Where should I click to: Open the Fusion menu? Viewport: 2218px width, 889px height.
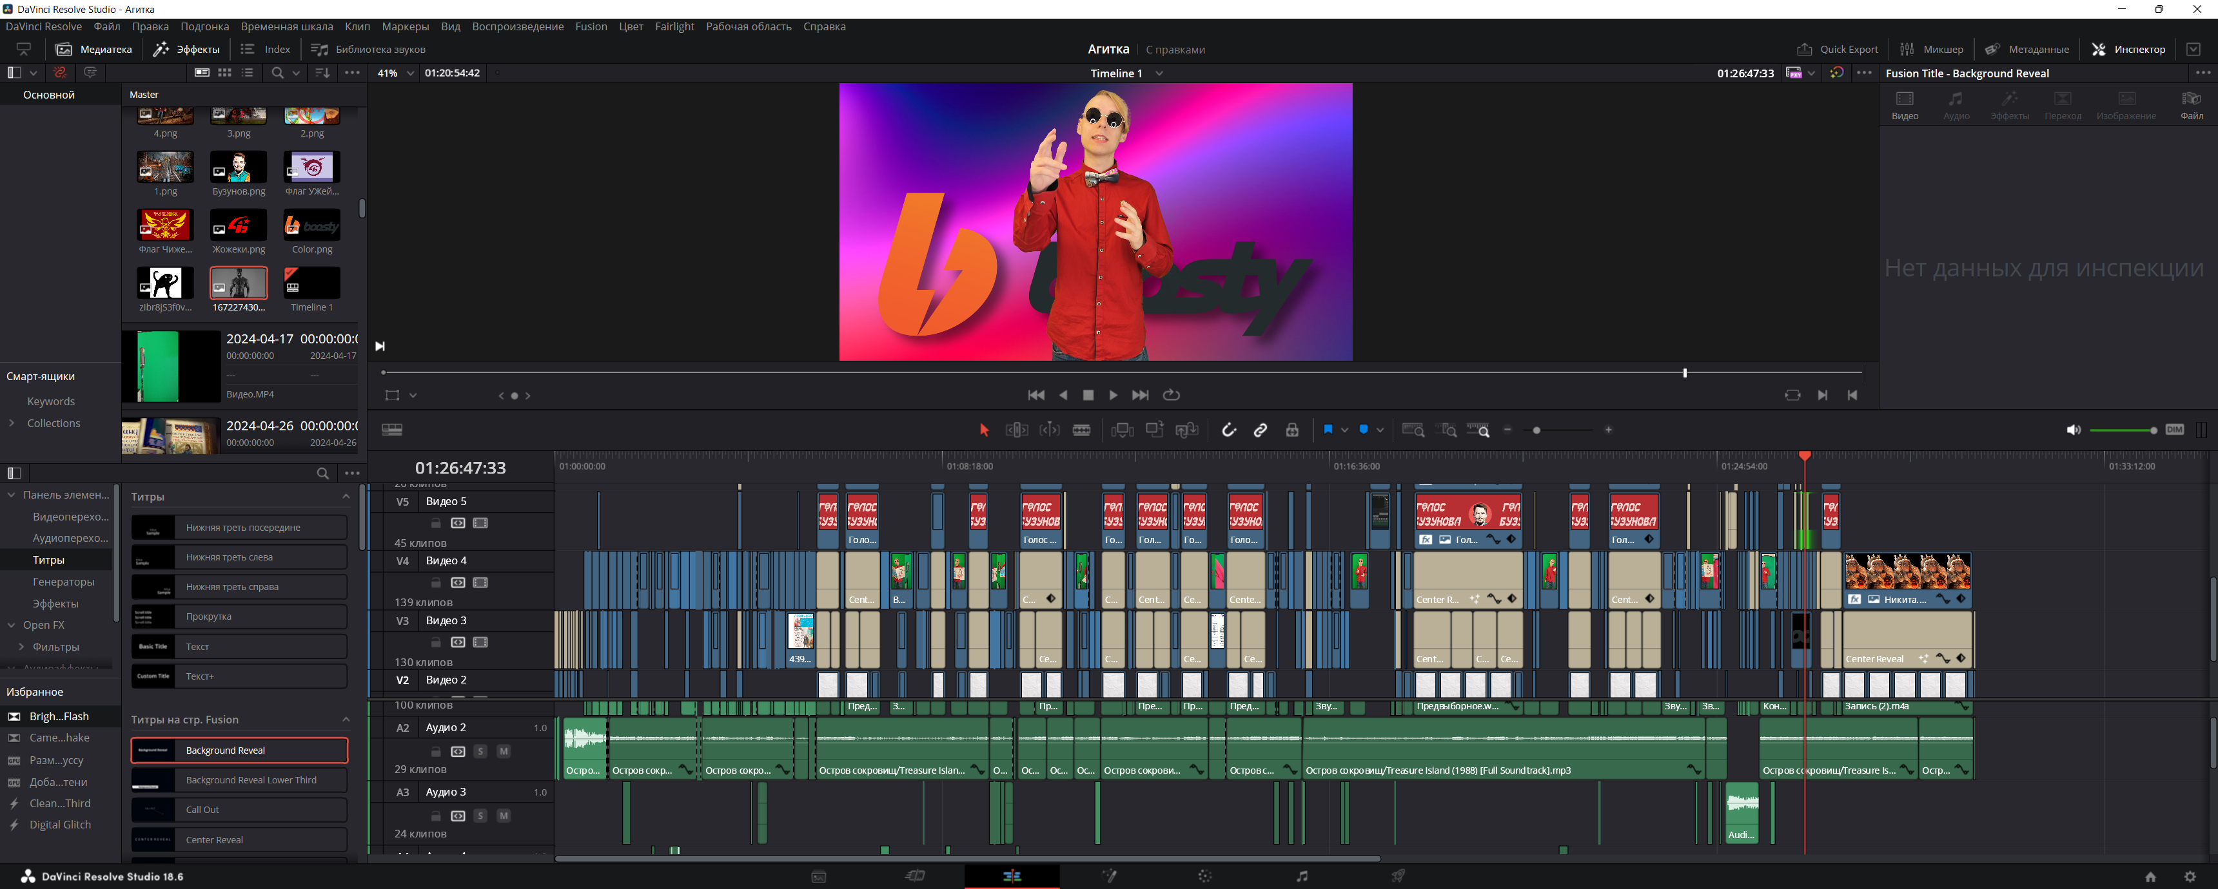pos(591,26)
